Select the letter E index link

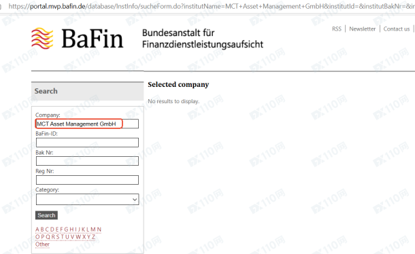[x=57, y=229]
